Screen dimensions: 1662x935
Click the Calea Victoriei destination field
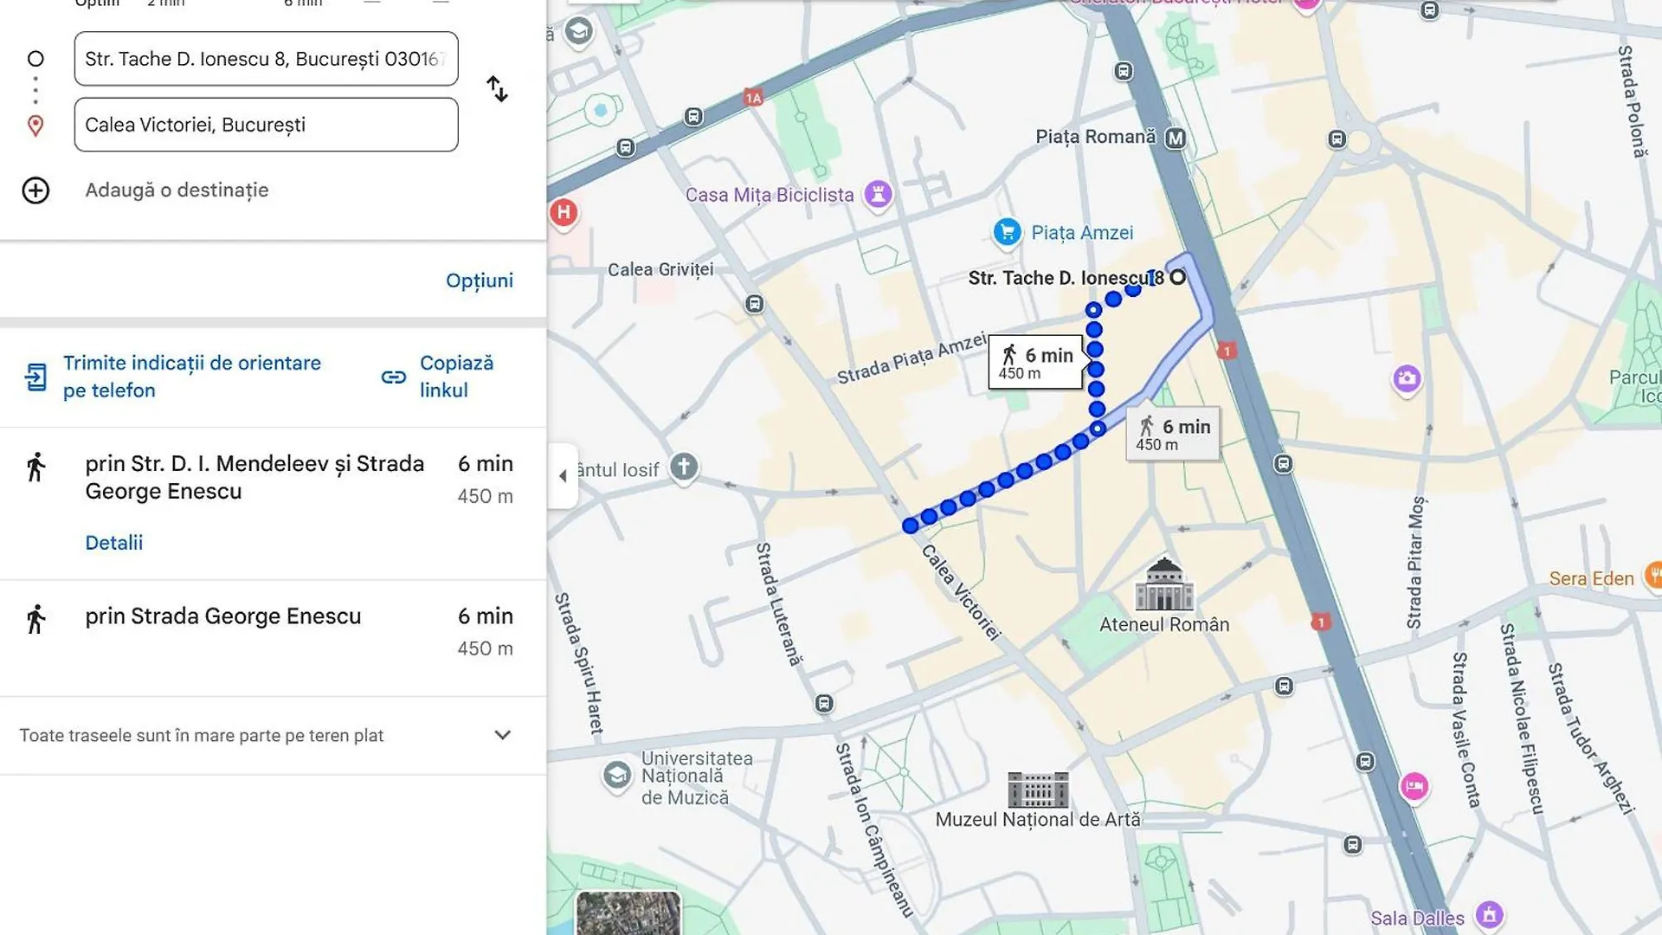point(266,125)
